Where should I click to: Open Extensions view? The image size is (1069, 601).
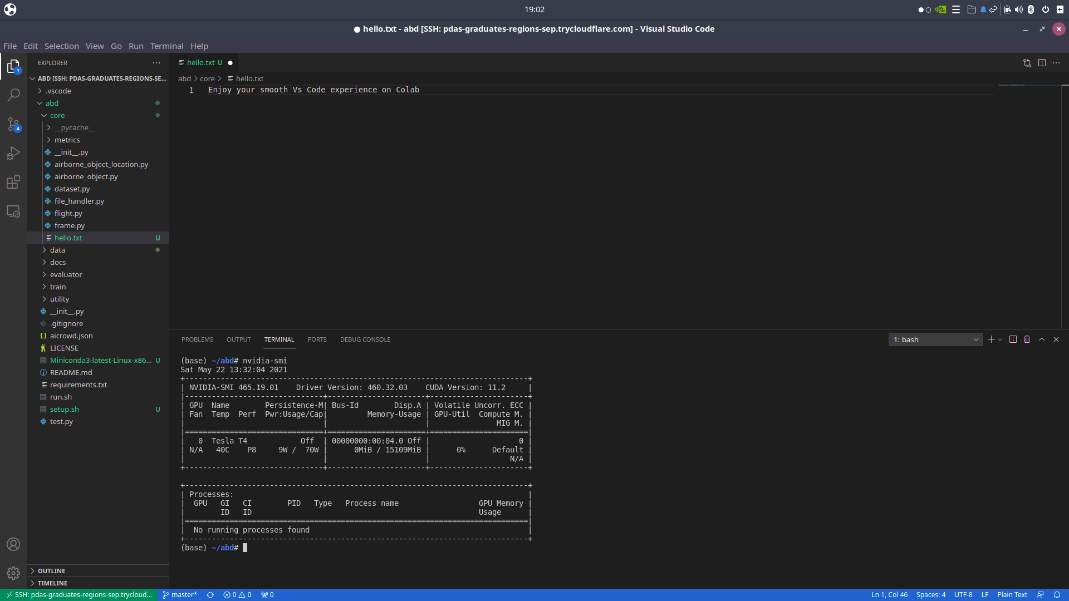coord(13,183)
